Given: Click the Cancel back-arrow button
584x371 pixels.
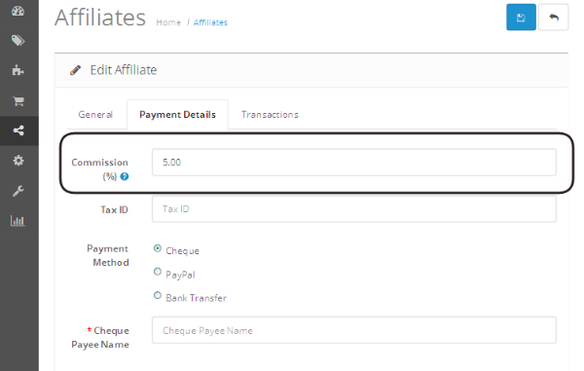Looking at the screenshot, I should pyautogui.click(x=553, y=18).
